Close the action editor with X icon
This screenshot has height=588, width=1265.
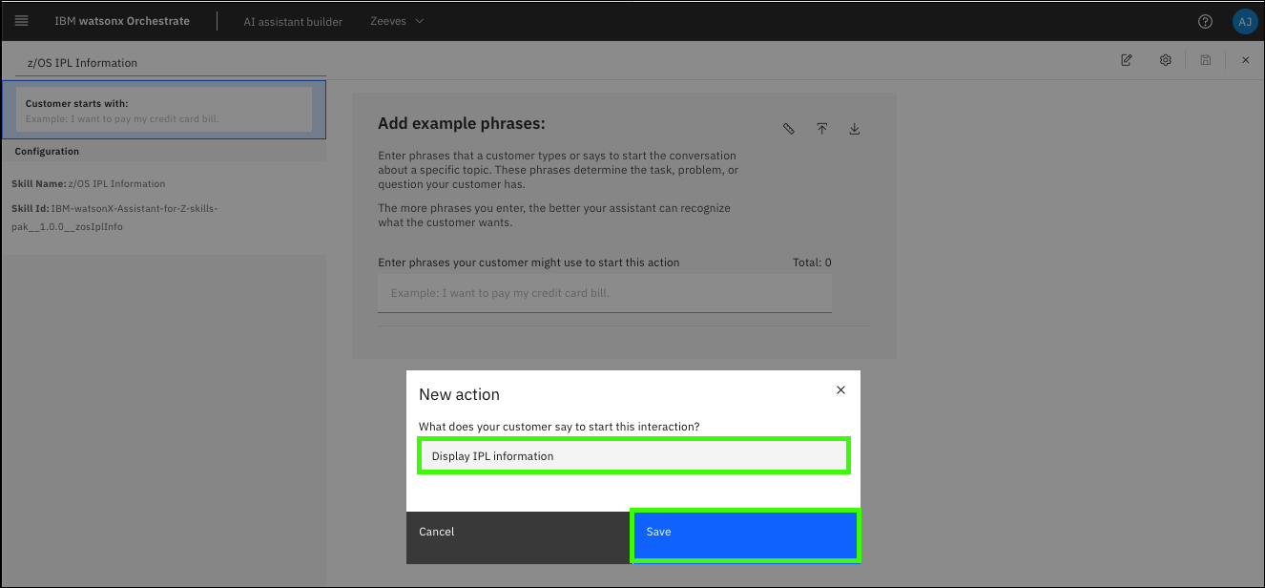coord(1245,60)
